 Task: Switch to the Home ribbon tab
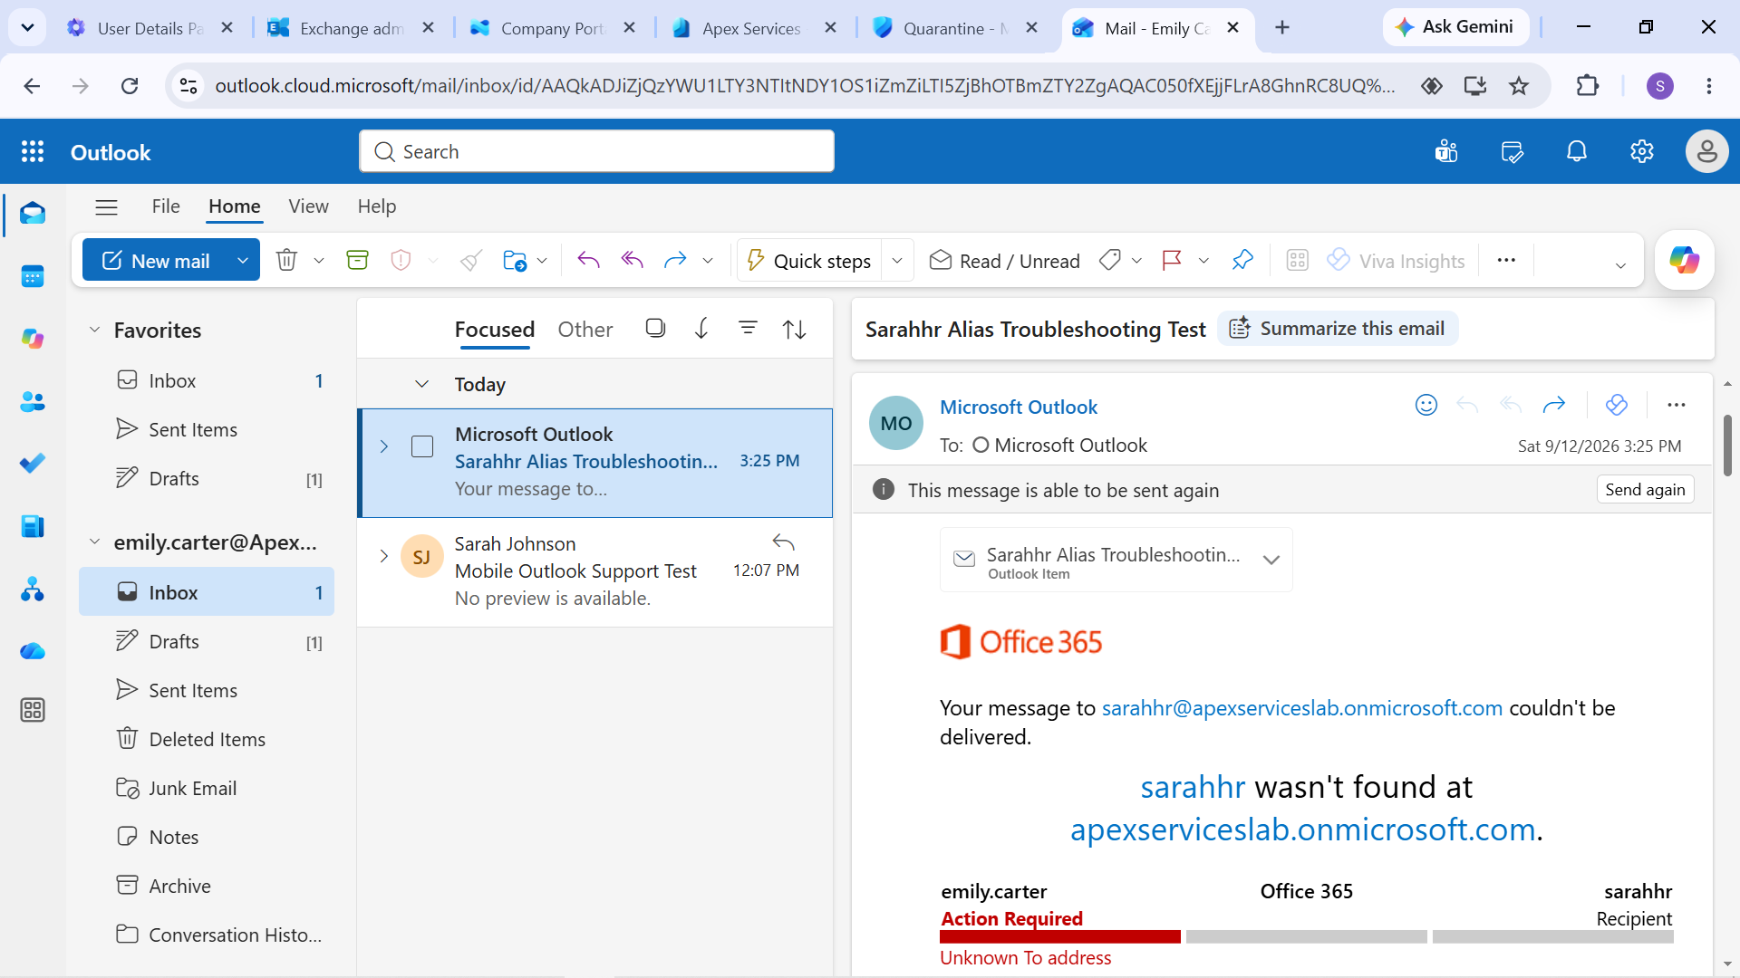[235, 206]
